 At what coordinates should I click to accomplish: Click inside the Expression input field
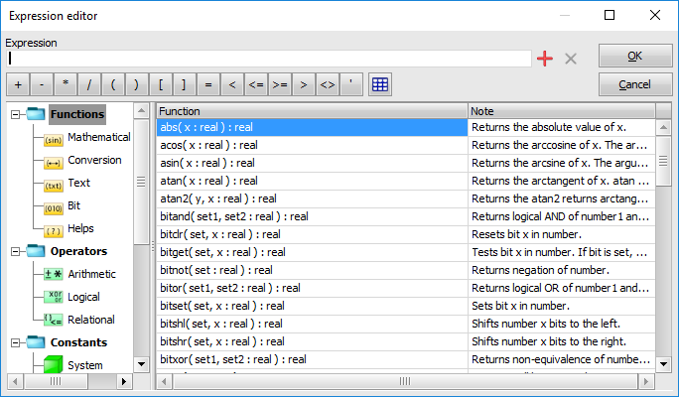click(268, 59)
